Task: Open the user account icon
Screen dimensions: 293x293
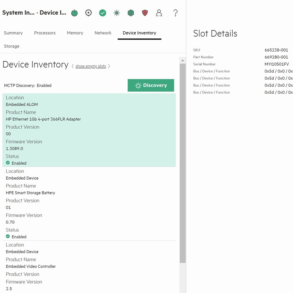Action: [159, 13]
